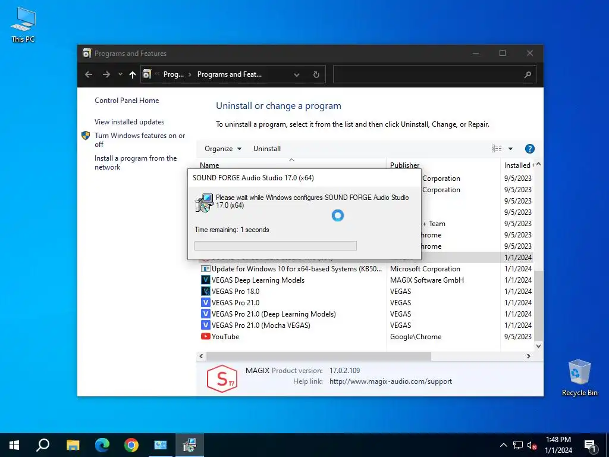Viewport: 609px width, 457px height.
Task: Click the back navigation arrow
Action: [89, 74]
